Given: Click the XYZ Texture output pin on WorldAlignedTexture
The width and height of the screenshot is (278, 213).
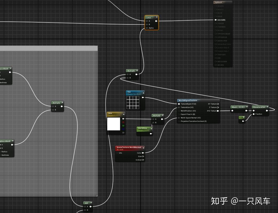Looking at the screenshot, I should [x=218, y=111].
